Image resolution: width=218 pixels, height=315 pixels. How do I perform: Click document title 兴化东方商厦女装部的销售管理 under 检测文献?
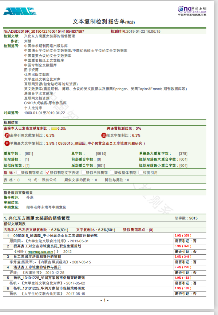click(x=49, y=36)
